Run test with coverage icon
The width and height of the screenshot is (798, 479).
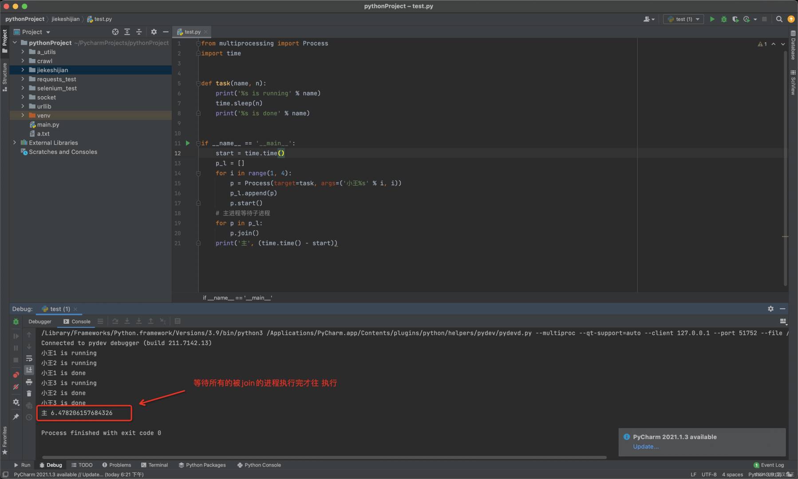click(735, 19)
